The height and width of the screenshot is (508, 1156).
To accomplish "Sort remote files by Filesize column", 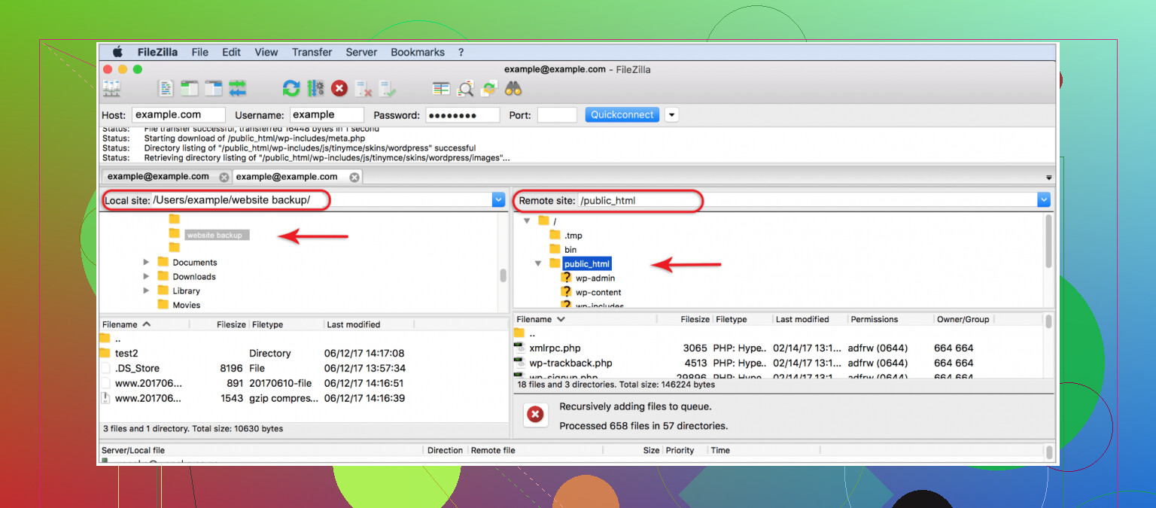I will click(684, 319).
